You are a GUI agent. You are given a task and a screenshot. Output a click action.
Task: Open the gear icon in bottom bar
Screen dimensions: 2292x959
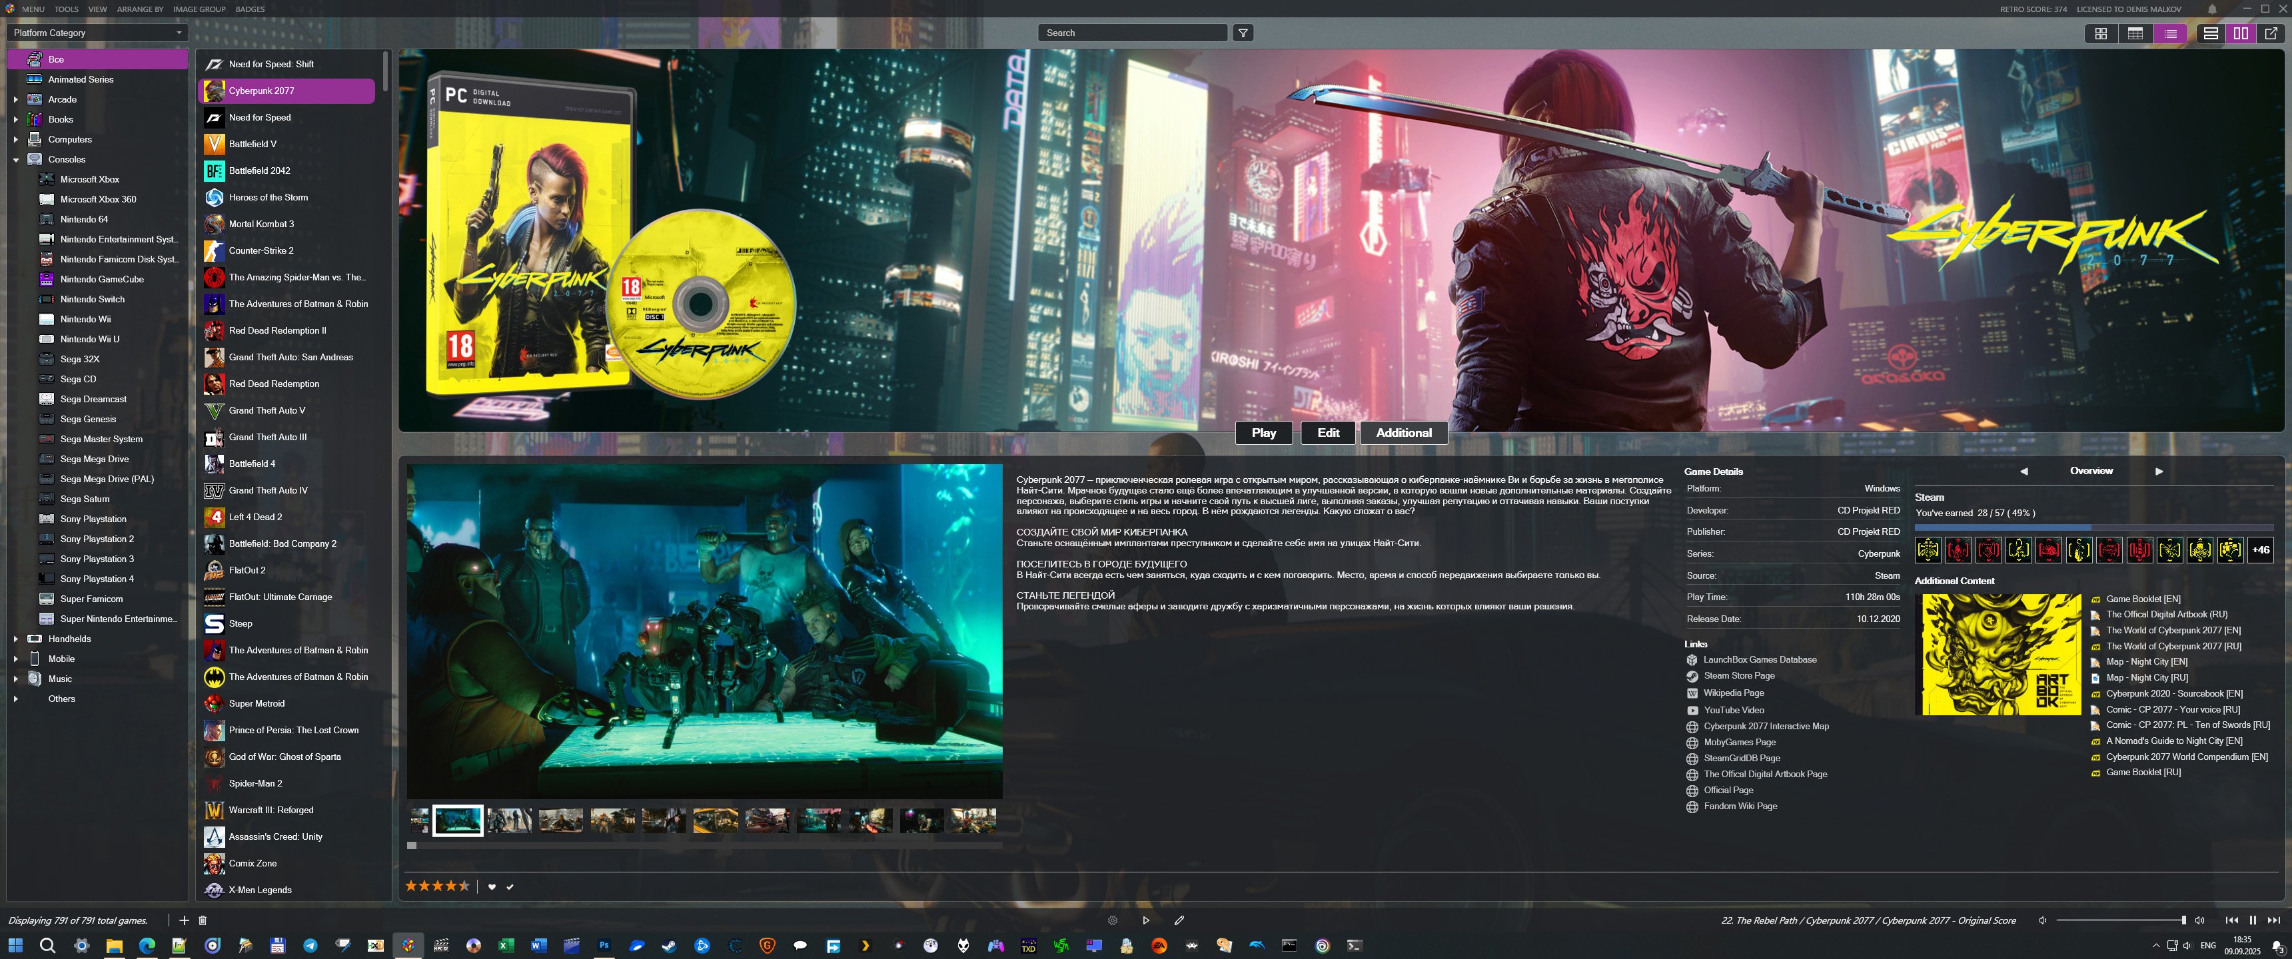click(1112, 920)
